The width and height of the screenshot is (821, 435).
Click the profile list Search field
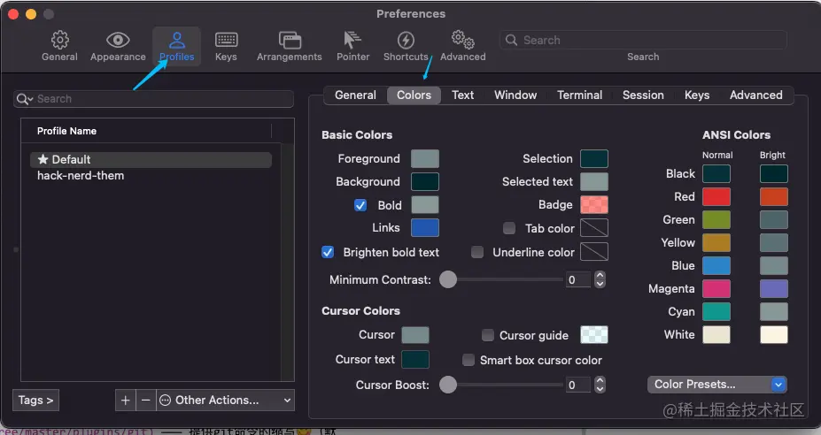coord(153,99)
